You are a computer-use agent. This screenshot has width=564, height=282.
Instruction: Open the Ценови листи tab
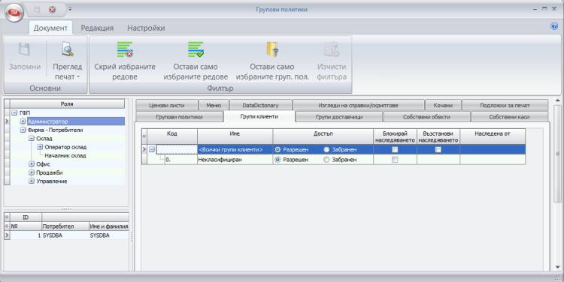coord(166,106)
